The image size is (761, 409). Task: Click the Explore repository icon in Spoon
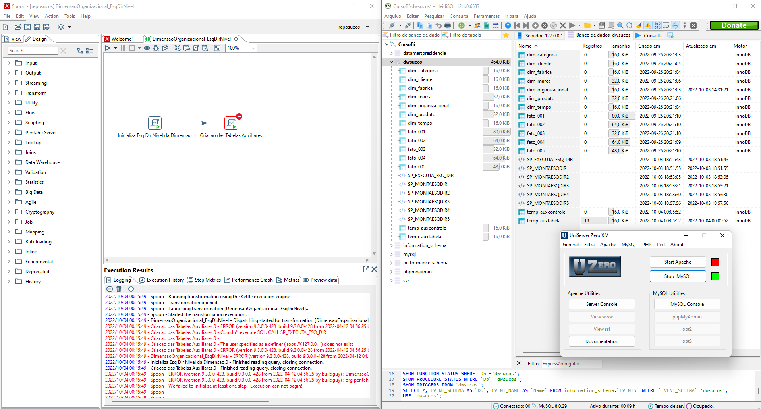(27, 27)
